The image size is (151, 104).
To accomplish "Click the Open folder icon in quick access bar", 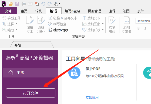I will tap(11, 4).
